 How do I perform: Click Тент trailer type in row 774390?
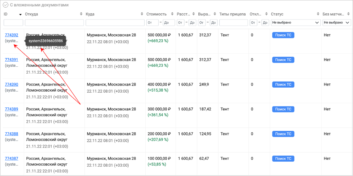point(225,84)
